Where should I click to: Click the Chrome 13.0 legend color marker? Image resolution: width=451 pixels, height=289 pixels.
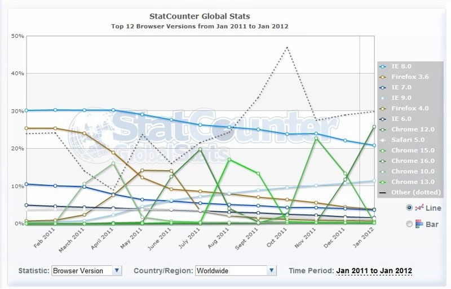[x=383, y=182]
